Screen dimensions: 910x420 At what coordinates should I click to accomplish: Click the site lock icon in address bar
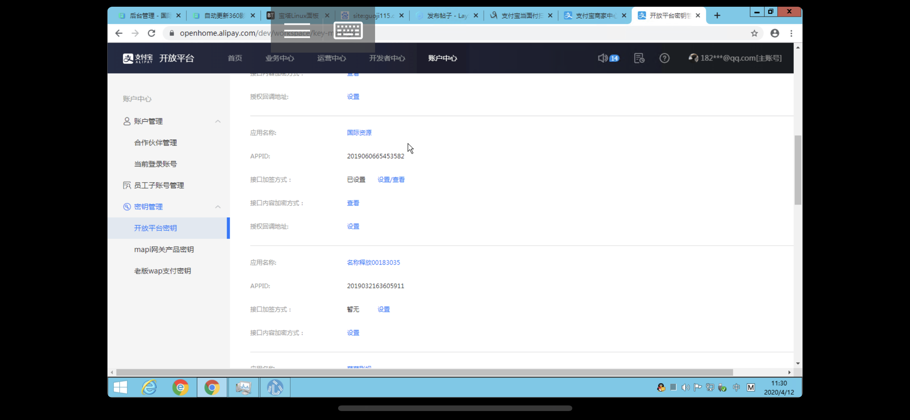(x=171, y=33)
